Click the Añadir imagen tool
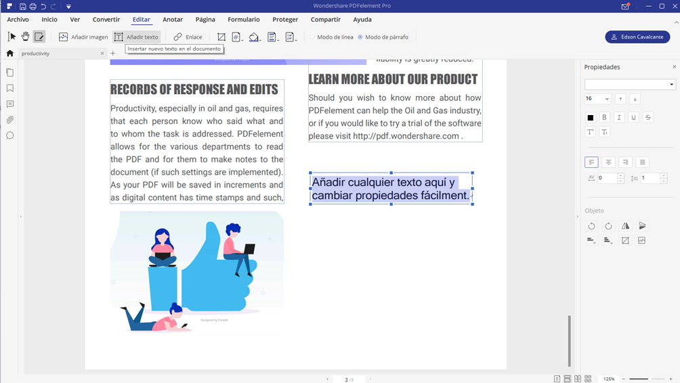 coord(83,37)
